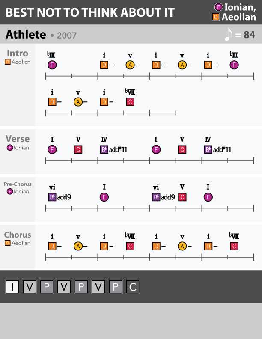Image resolution: width=262 pixels, height=339 pixels.
Task: Select the C chord in Pre-Chorus
Action: [x=182, y=197]
